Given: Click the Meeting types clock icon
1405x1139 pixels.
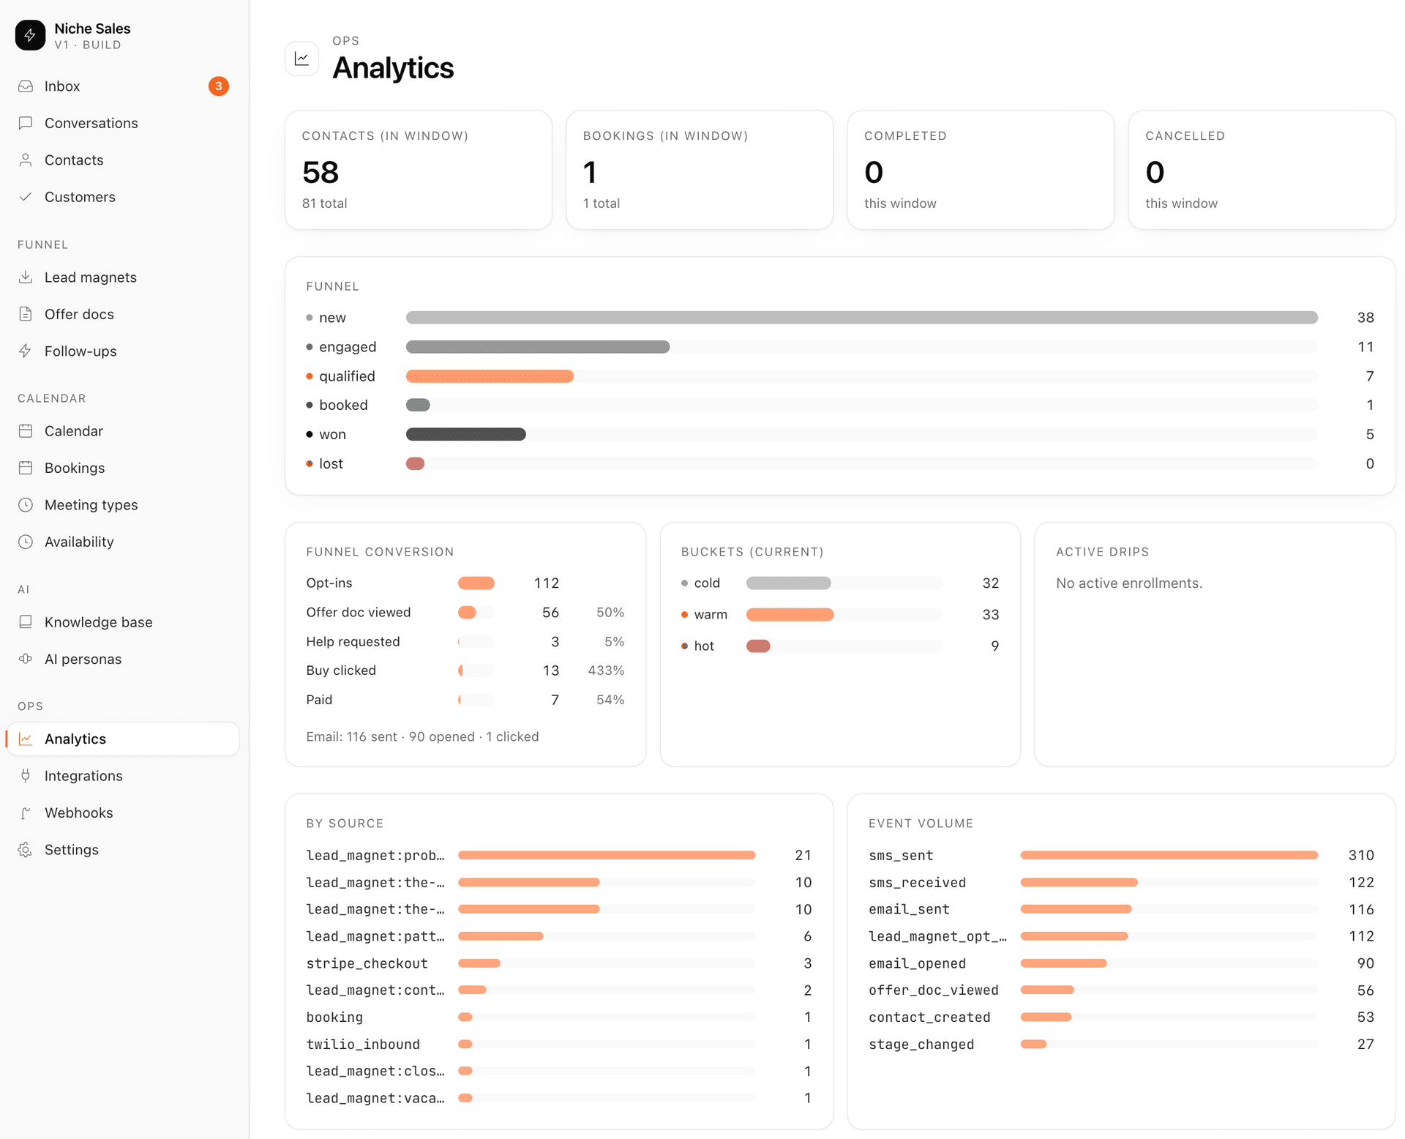Looking at the screenshot, I should point(26,505).
